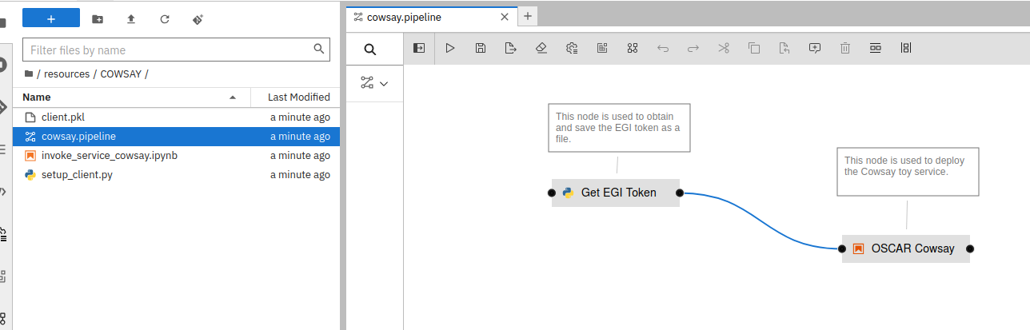Close the cowsay.pipeline tab
This screenshot has height=330, width=1030.
[x=505, y=16]
